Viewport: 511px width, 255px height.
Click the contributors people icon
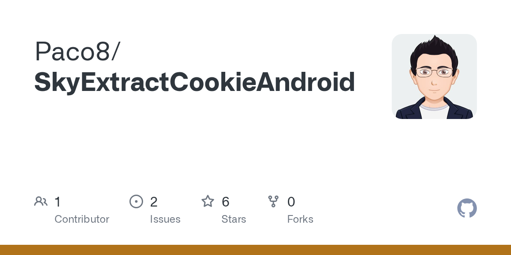click(x=41, y=201)
